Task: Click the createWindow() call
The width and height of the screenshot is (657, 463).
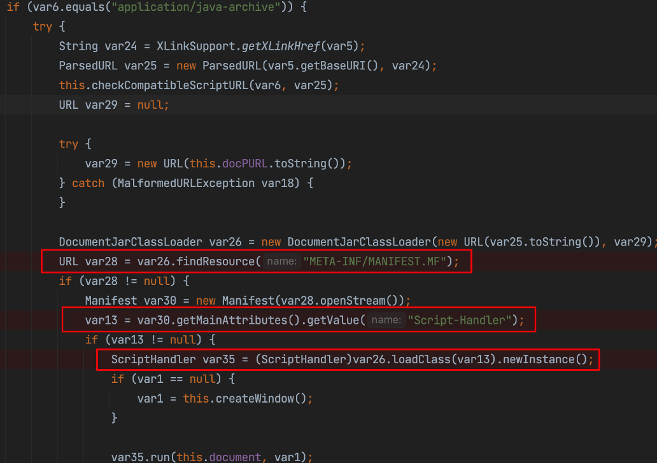Action: (x=261, y=399)
